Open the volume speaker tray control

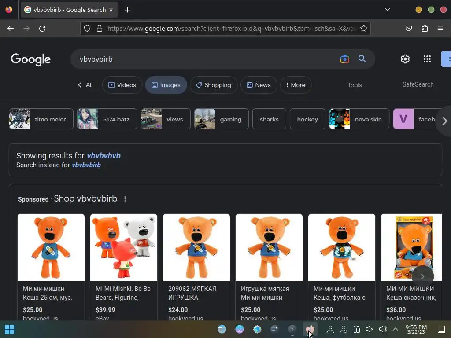tap(383, 329)
